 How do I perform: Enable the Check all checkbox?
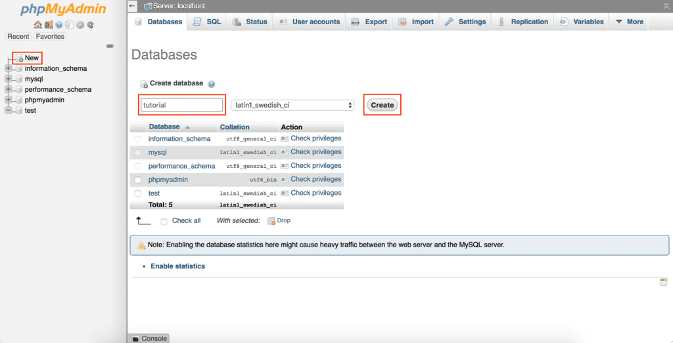pos(164,221)
